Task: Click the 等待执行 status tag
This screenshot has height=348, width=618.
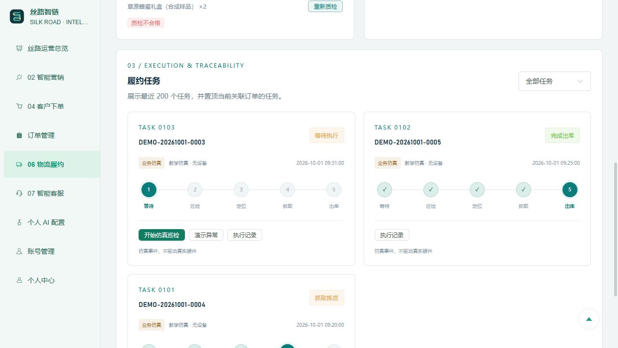Action: [327, 135]
